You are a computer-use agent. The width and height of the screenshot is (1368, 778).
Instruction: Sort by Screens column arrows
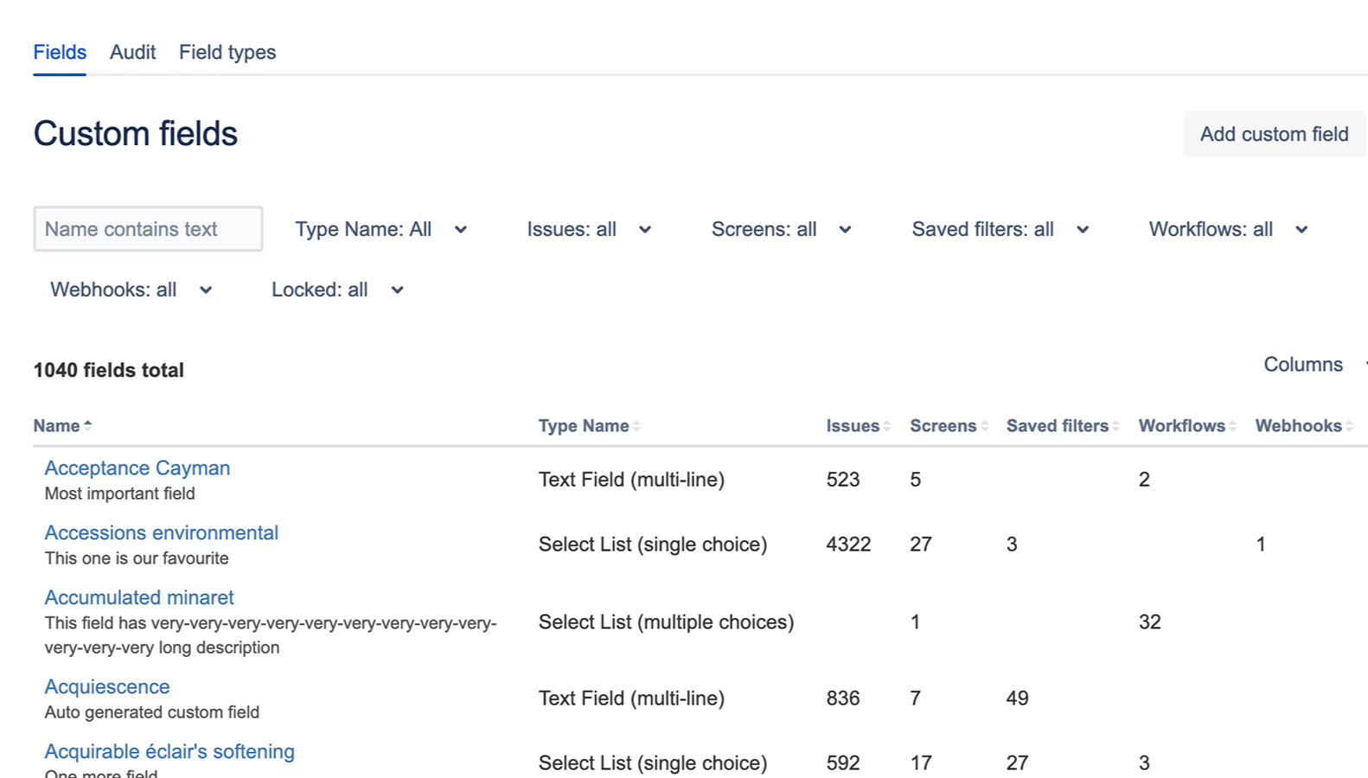coord(984,426)
